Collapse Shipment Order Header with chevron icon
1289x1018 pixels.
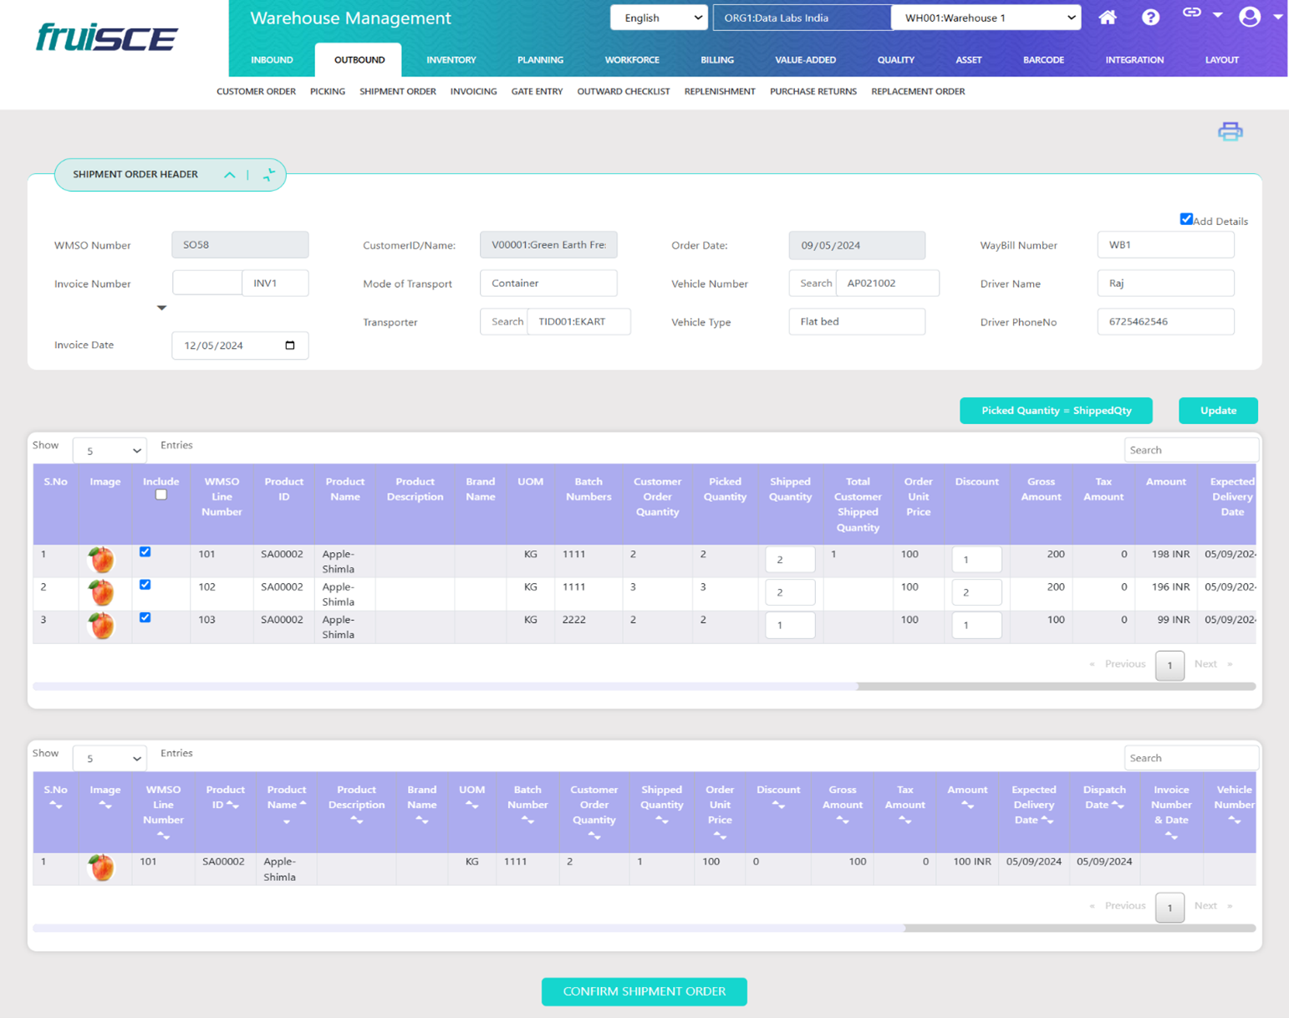tap(229, 175)
